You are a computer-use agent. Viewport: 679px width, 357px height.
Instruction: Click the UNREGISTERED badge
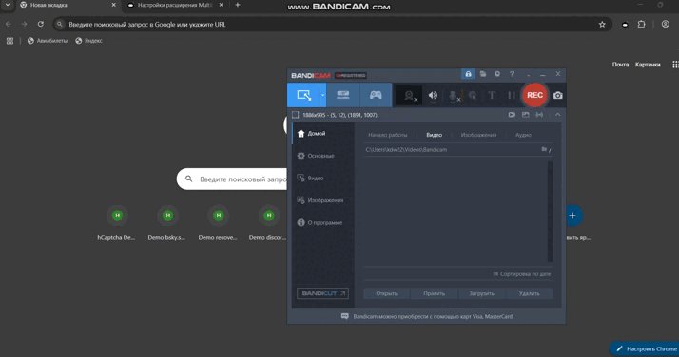351,76
